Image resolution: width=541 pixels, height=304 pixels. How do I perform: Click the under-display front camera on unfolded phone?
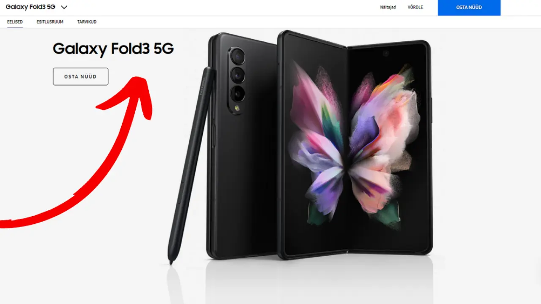pos(386,53)
